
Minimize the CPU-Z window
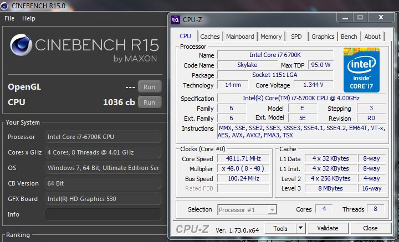point(345,18)
